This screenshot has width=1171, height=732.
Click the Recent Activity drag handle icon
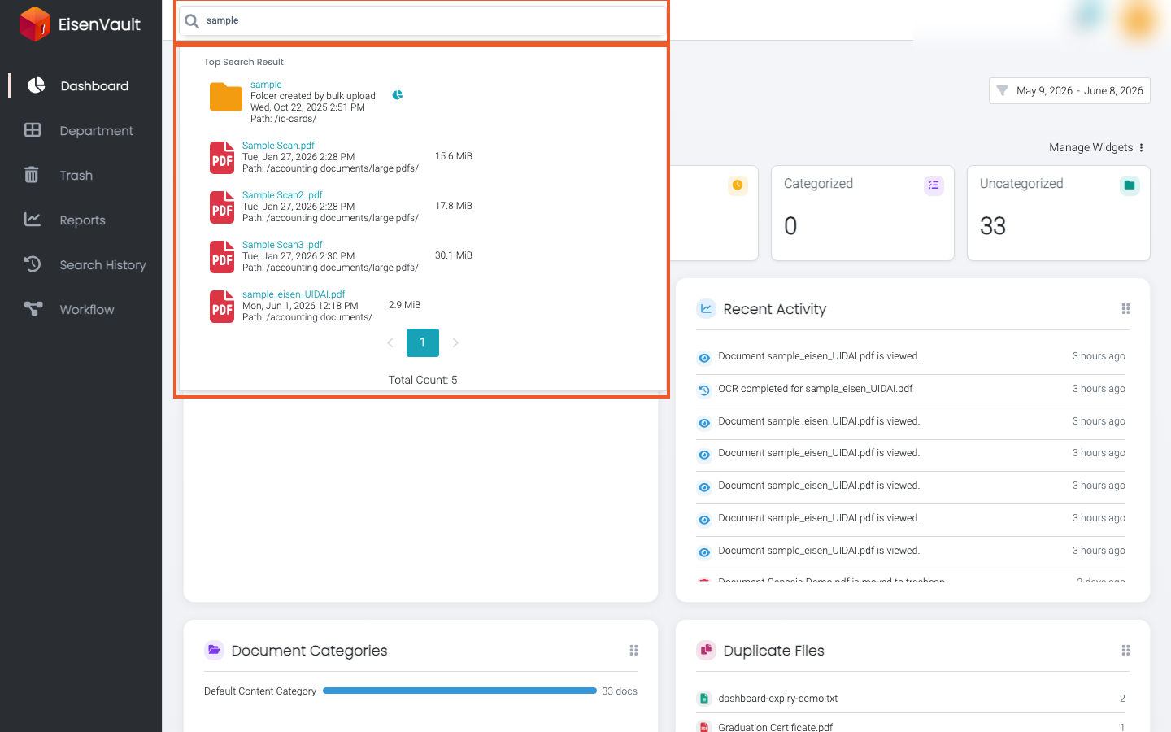click(1125, 309)
